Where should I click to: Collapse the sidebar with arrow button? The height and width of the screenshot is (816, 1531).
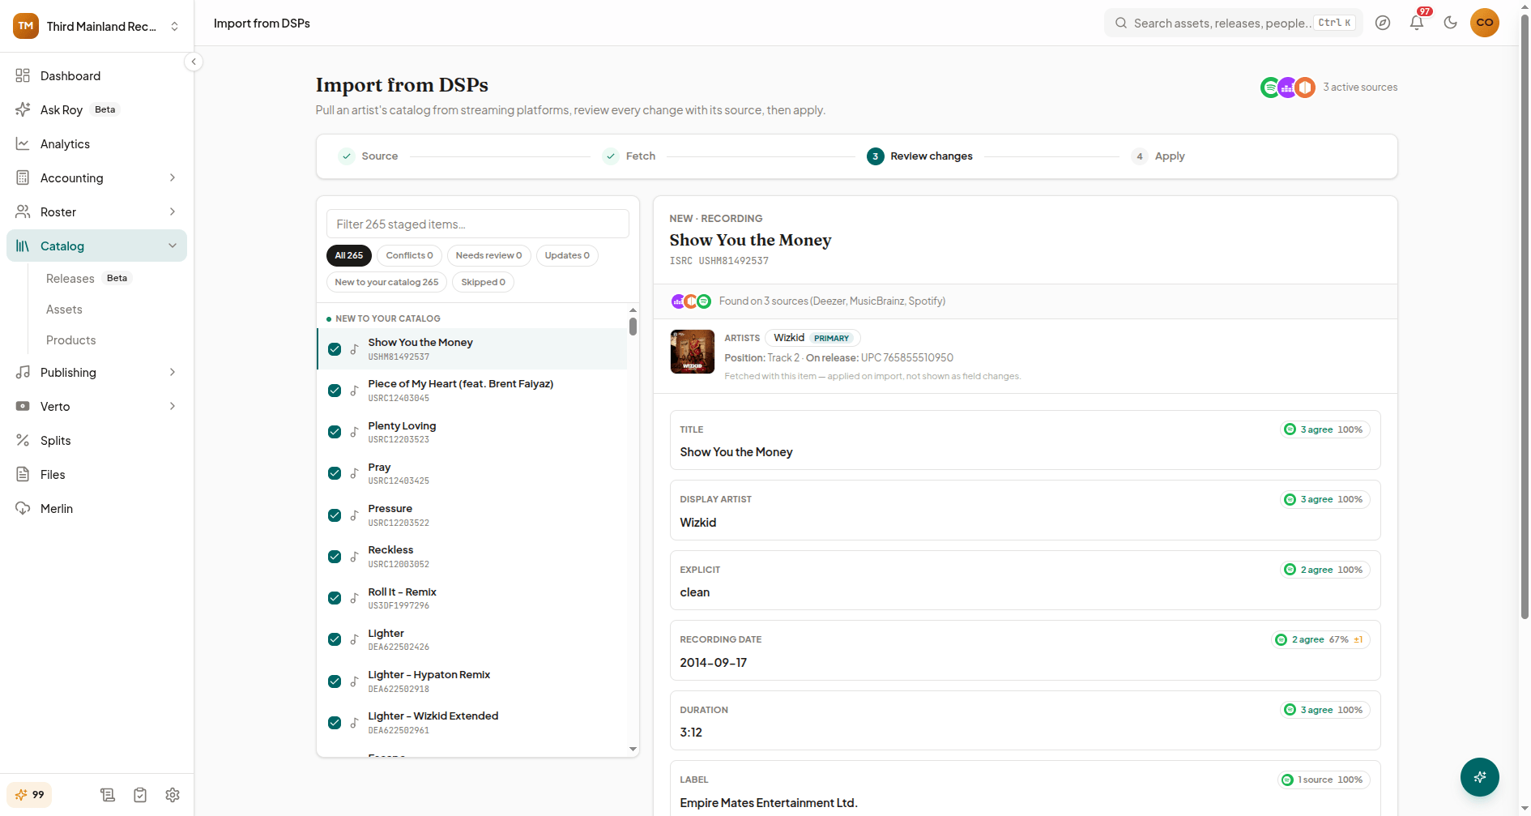click(x=194, y=62)
